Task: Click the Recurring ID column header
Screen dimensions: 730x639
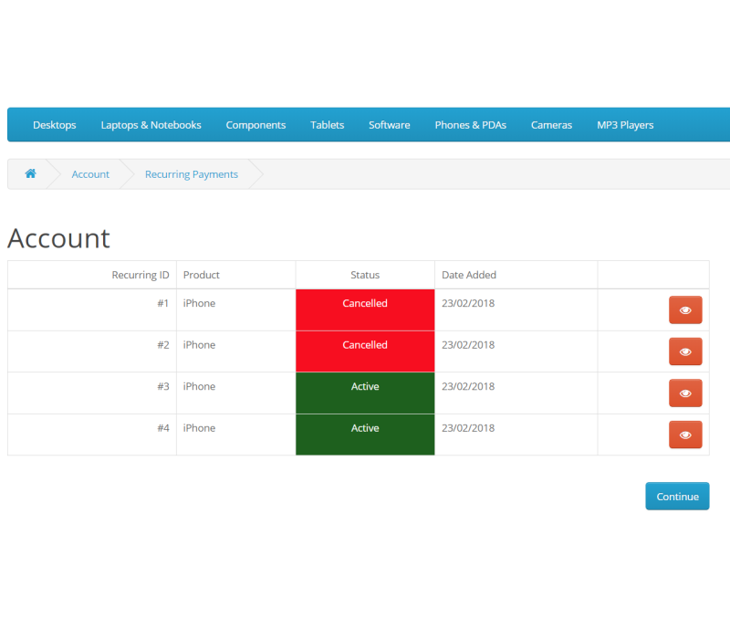Action: (141, 275)
